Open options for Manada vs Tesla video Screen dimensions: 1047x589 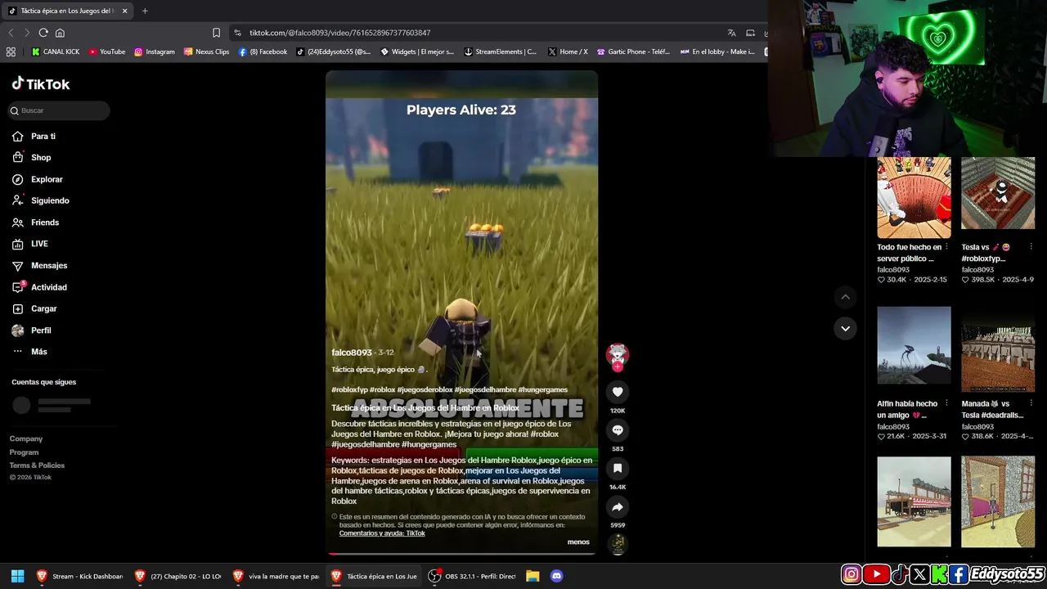click(1031, 403)
